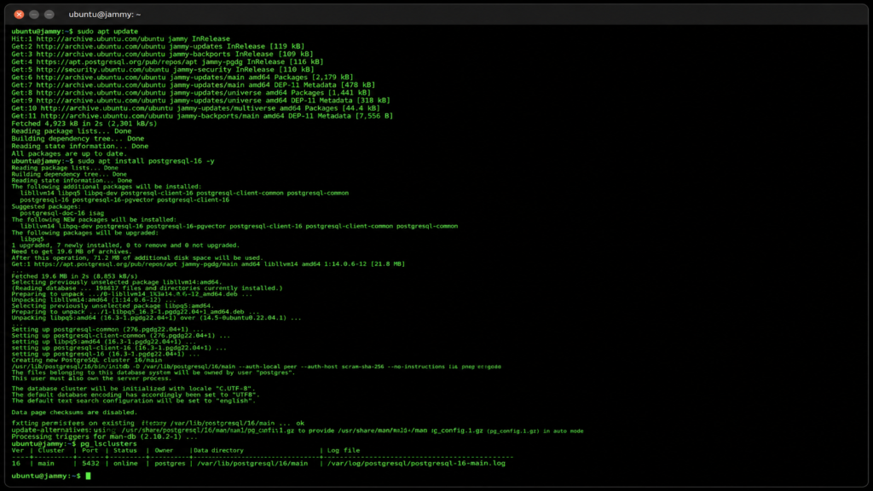Screen dimensions: 873x491
Task: Click the Get:4 apt.postgresql.org jammy-pgdg line
Action: point(167,61)
